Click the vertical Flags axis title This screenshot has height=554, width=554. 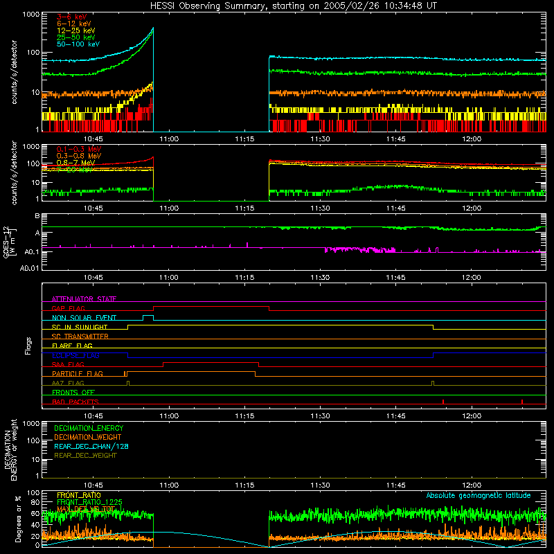tap(28, 346)
